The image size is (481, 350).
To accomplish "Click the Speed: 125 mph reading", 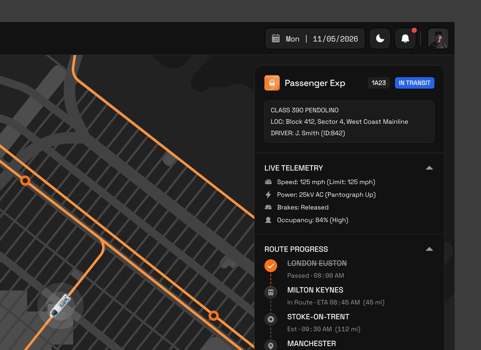I will pyautogui.click(x=326, y=182).
